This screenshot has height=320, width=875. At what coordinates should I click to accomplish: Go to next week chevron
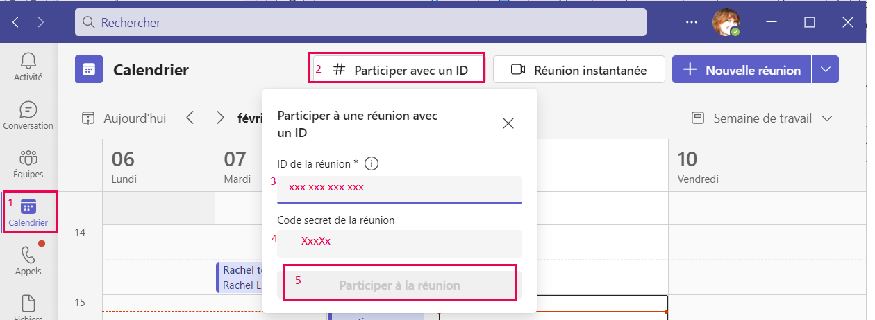220,118
